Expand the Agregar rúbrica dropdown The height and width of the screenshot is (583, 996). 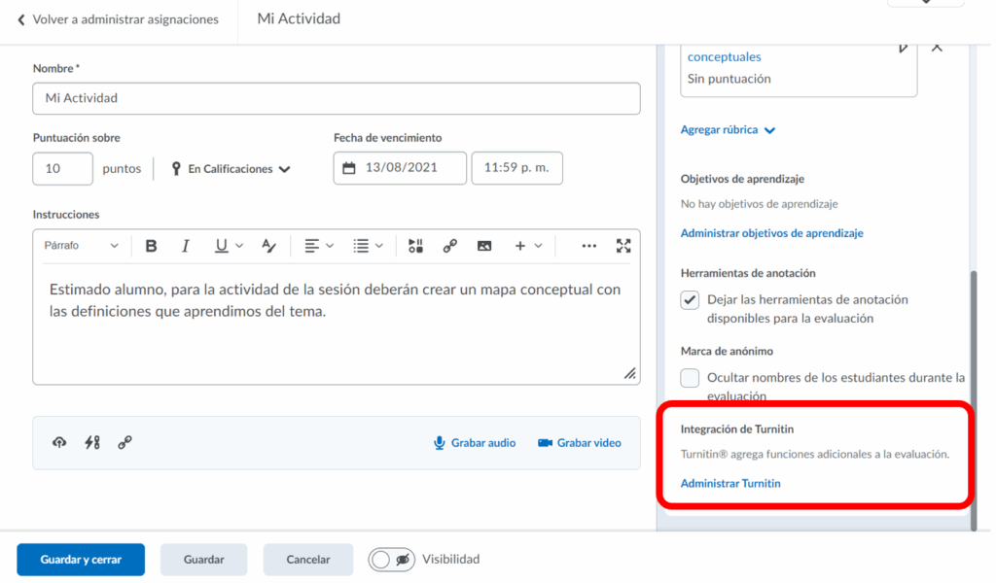(728, 130)
